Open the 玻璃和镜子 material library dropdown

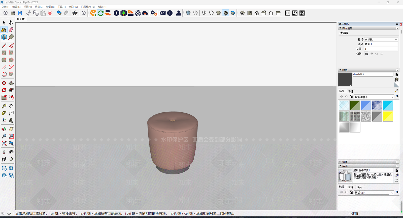(374, 97)
